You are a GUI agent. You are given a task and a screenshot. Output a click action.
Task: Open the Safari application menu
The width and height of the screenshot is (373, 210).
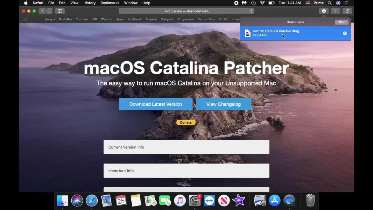tap(38, 3)
